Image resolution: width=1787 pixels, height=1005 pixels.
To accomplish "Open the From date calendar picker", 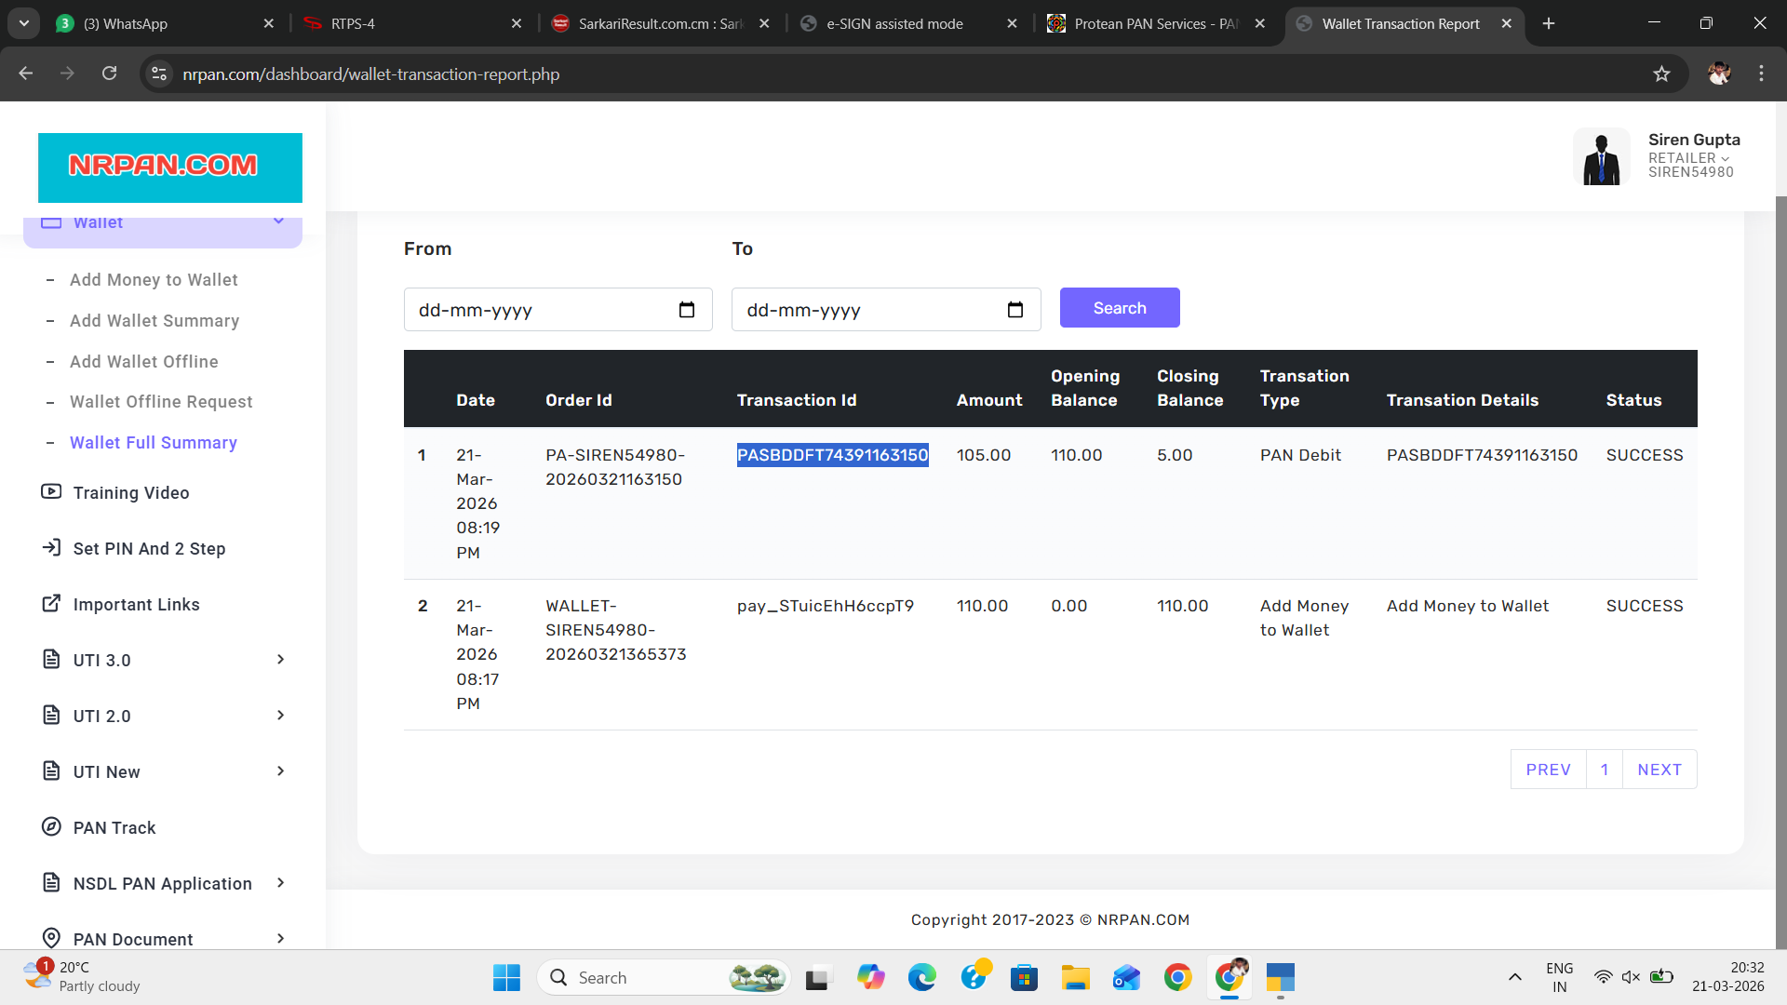I will pos(687,310).
